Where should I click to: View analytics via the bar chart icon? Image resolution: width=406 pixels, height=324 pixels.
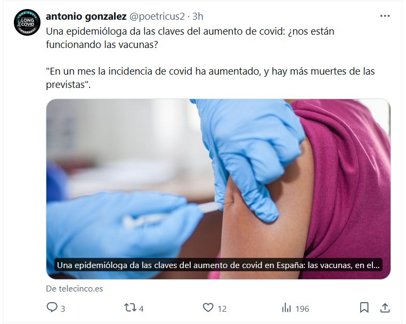click(x=286, y=308)
